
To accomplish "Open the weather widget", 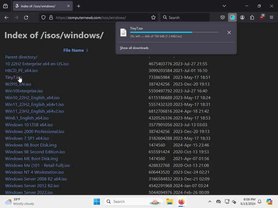I will [20, 201].
